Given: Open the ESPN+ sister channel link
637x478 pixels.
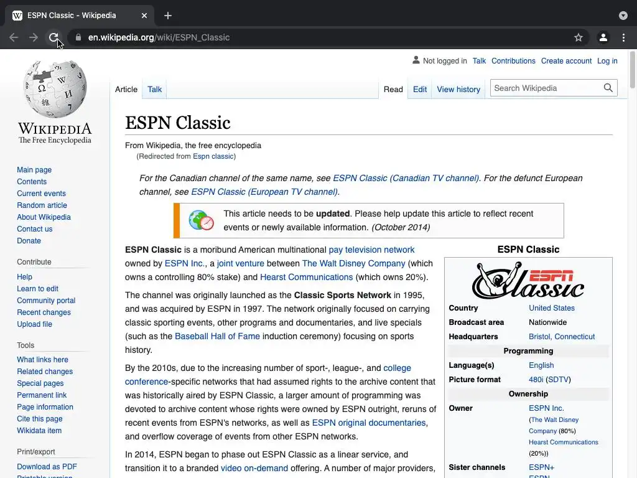Looking at the screenshot, I should [541, 467].
